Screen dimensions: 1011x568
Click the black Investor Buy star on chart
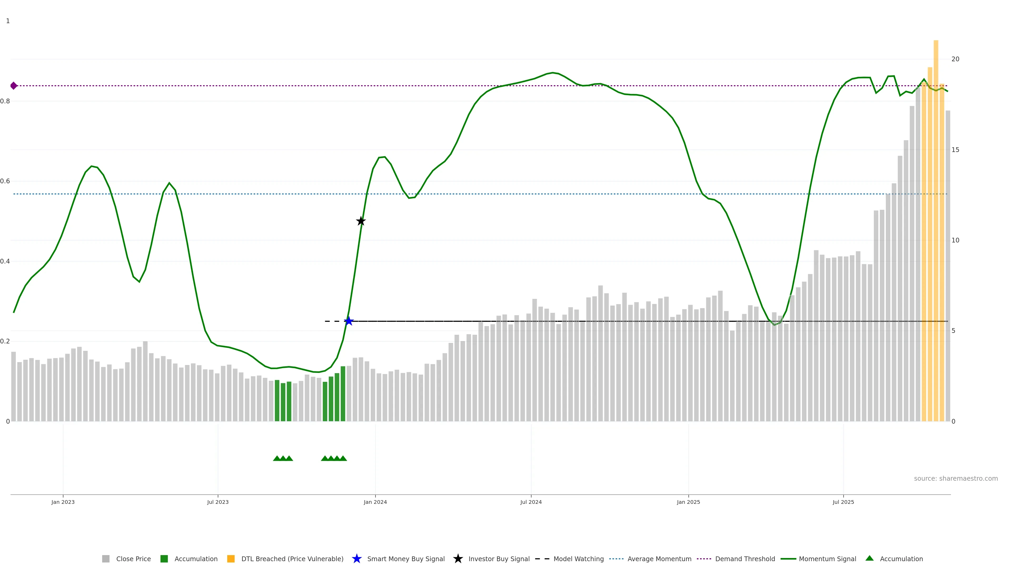click(361, 221)
